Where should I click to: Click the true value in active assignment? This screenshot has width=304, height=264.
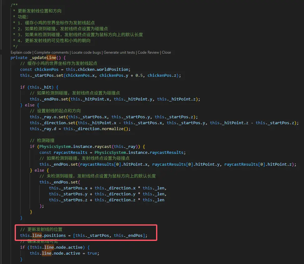click(92, 253)
